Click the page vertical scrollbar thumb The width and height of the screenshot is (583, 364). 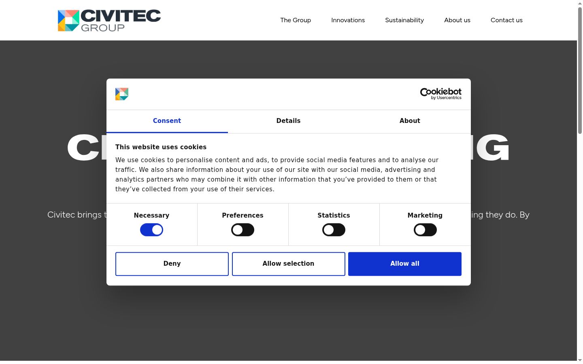[x=580, y=70]
